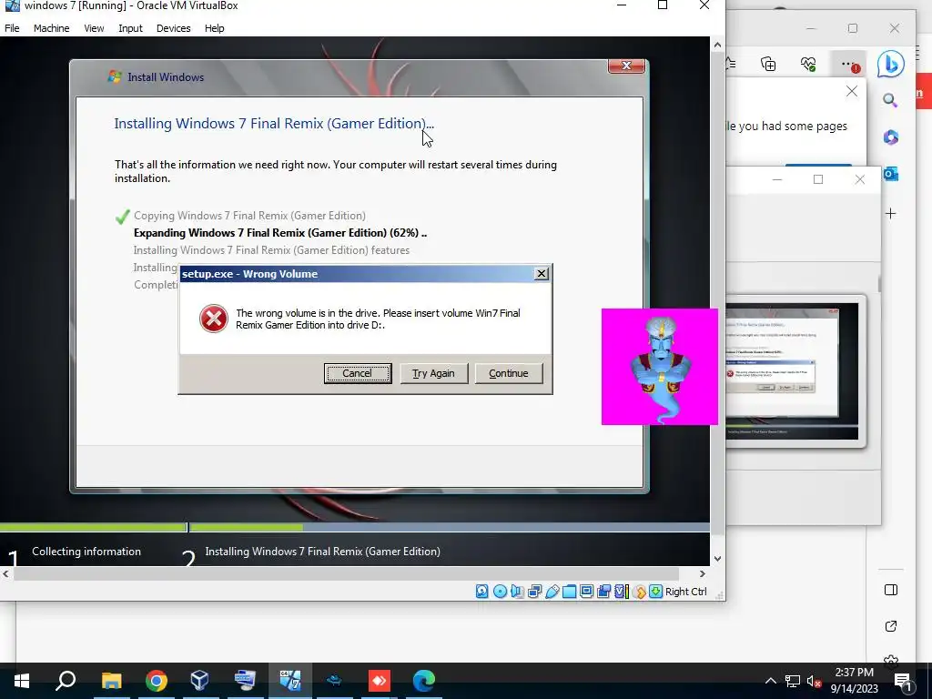Screen dimensions: 932x699
Task: Click the VM vertical scrollbar up arrow
Action: [x=717, y=45]
